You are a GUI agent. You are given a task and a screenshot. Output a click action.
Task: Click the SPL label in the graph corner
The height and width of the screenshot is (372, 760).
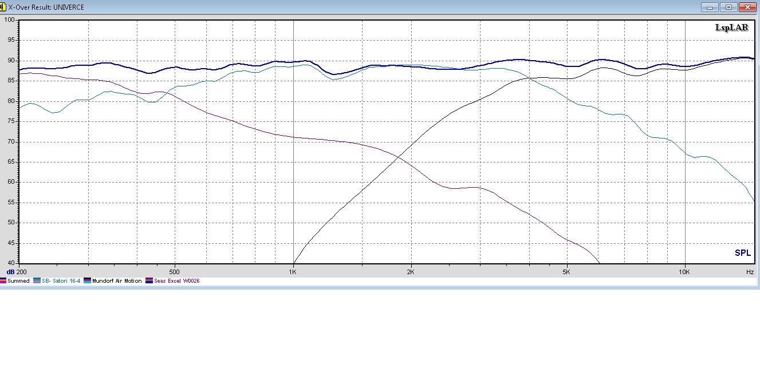pyautogui.click(x=743, y=253)
